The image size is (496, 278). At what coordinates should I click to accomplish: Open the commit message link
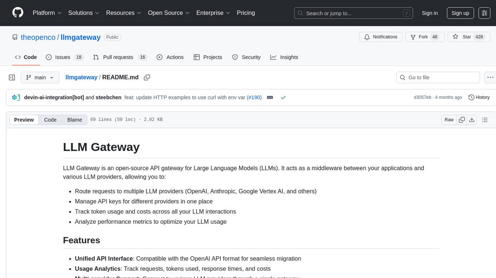tap(185, 97)
